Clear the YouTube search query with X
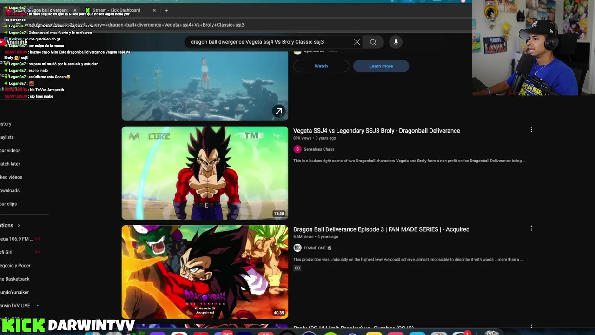Viewport: 595px width, 335px height. (x=357, y=42)
